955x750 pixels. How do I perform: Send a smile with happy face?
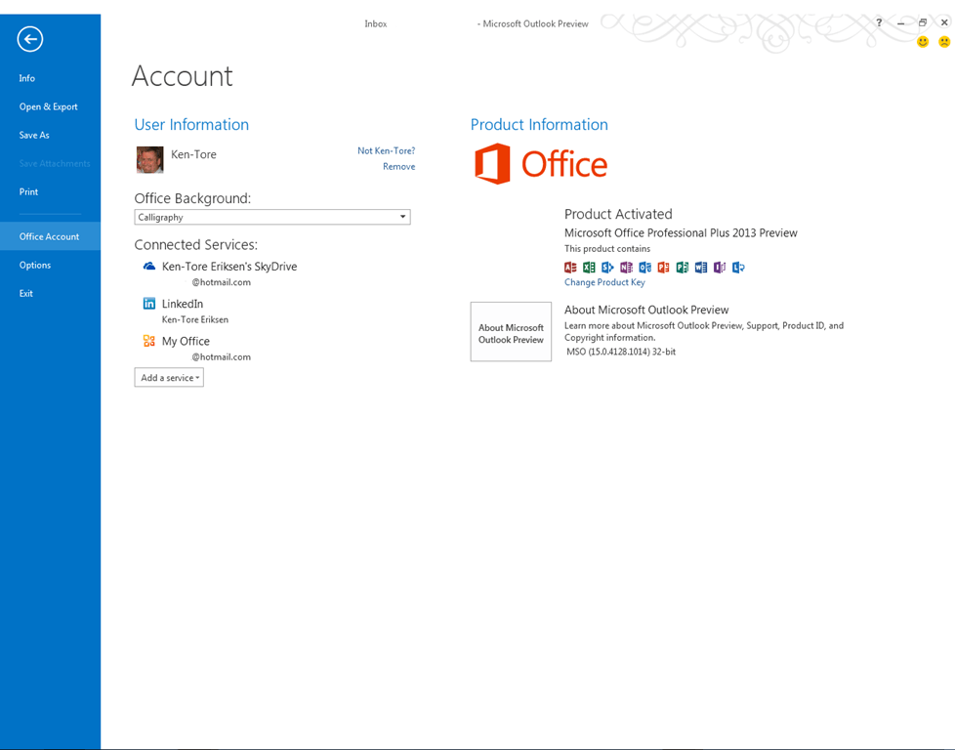tap(923, 41)
